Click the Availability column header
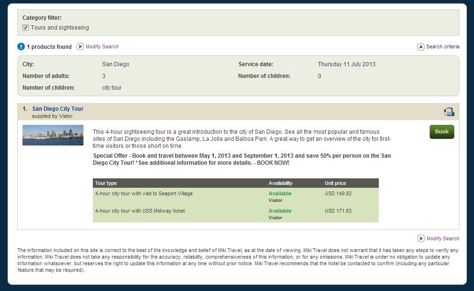 (280, 183)
